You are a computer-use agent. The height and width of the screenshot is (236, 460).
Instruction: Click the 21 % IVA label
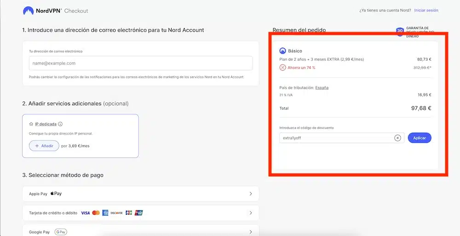[286, 95]
